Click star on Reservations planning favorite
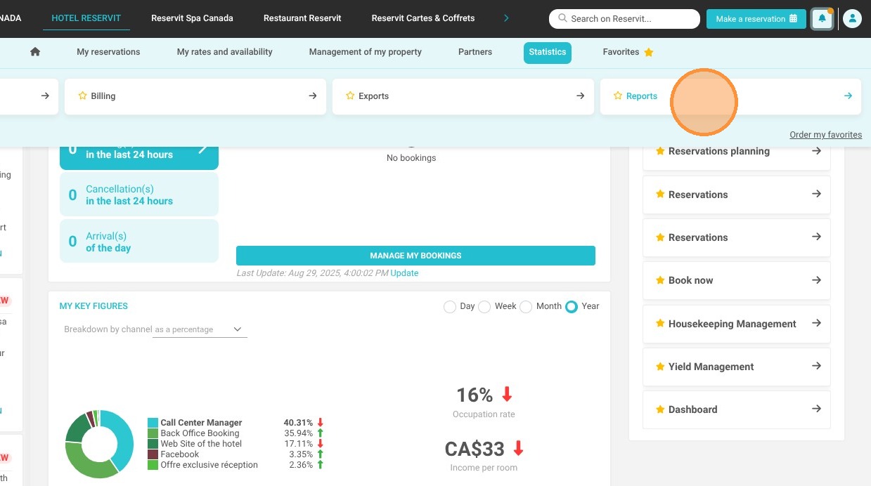The width and height of the screenshot is (871, 486). [660, 151]
